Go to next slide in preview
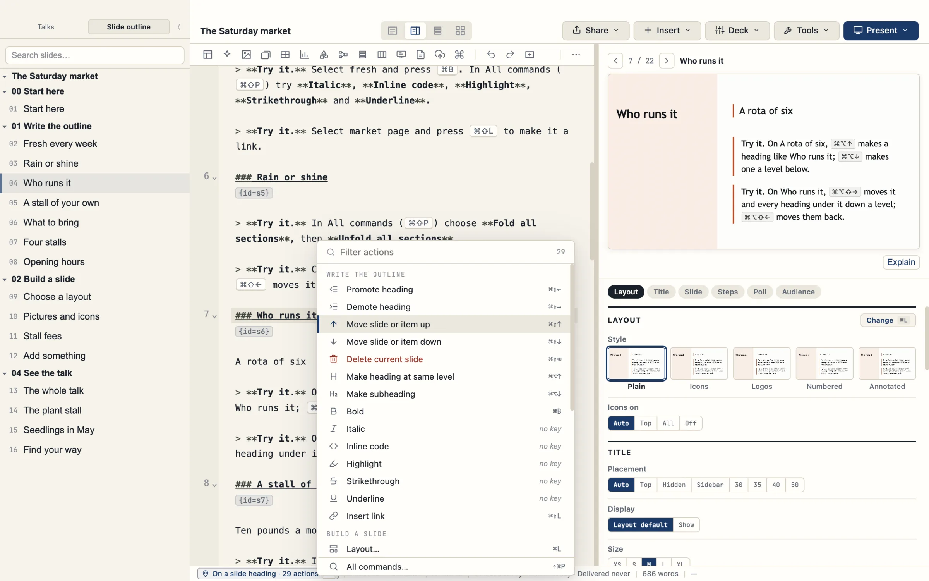Viewport: 929px width, 581px height. (667, 61)
